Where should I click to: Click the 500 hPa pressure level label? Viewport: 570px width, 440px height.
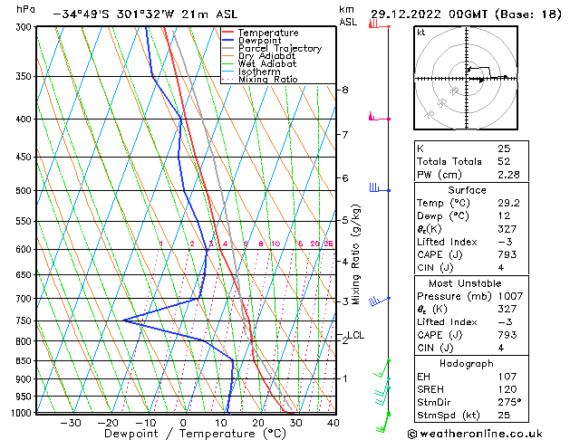coord(25,191)
